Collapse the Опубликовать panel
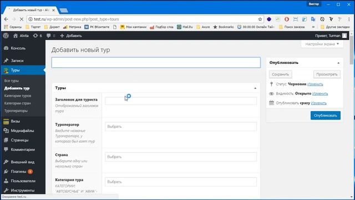Screen dimensions: 355x200 point(338,63)
